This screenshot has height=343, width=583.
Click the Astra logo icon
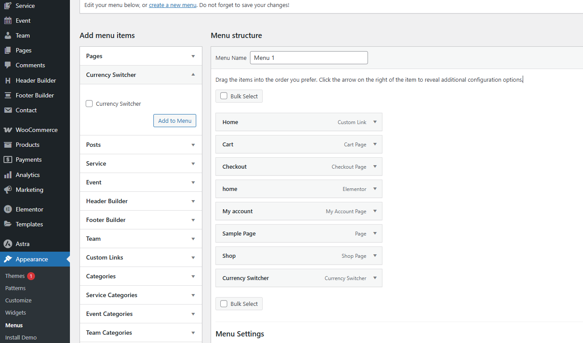8,244
